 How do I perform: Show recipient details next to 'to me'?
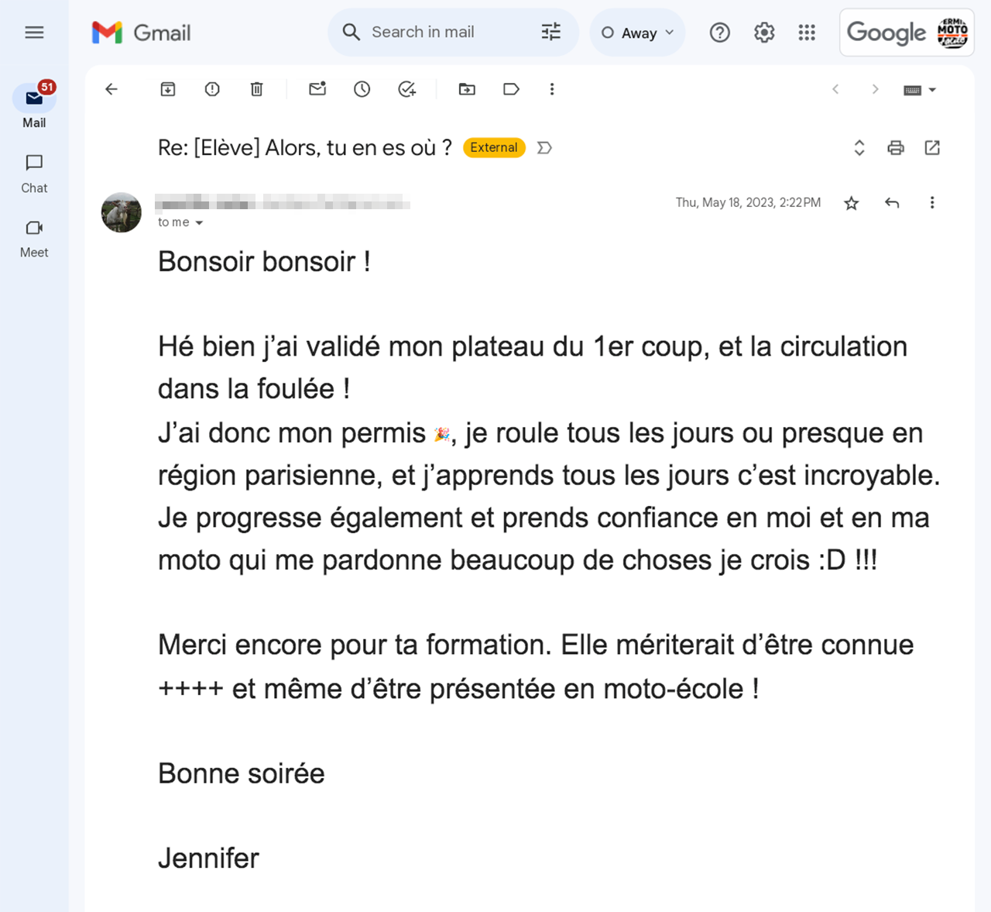pyautogui.click(x=199, y=222)
